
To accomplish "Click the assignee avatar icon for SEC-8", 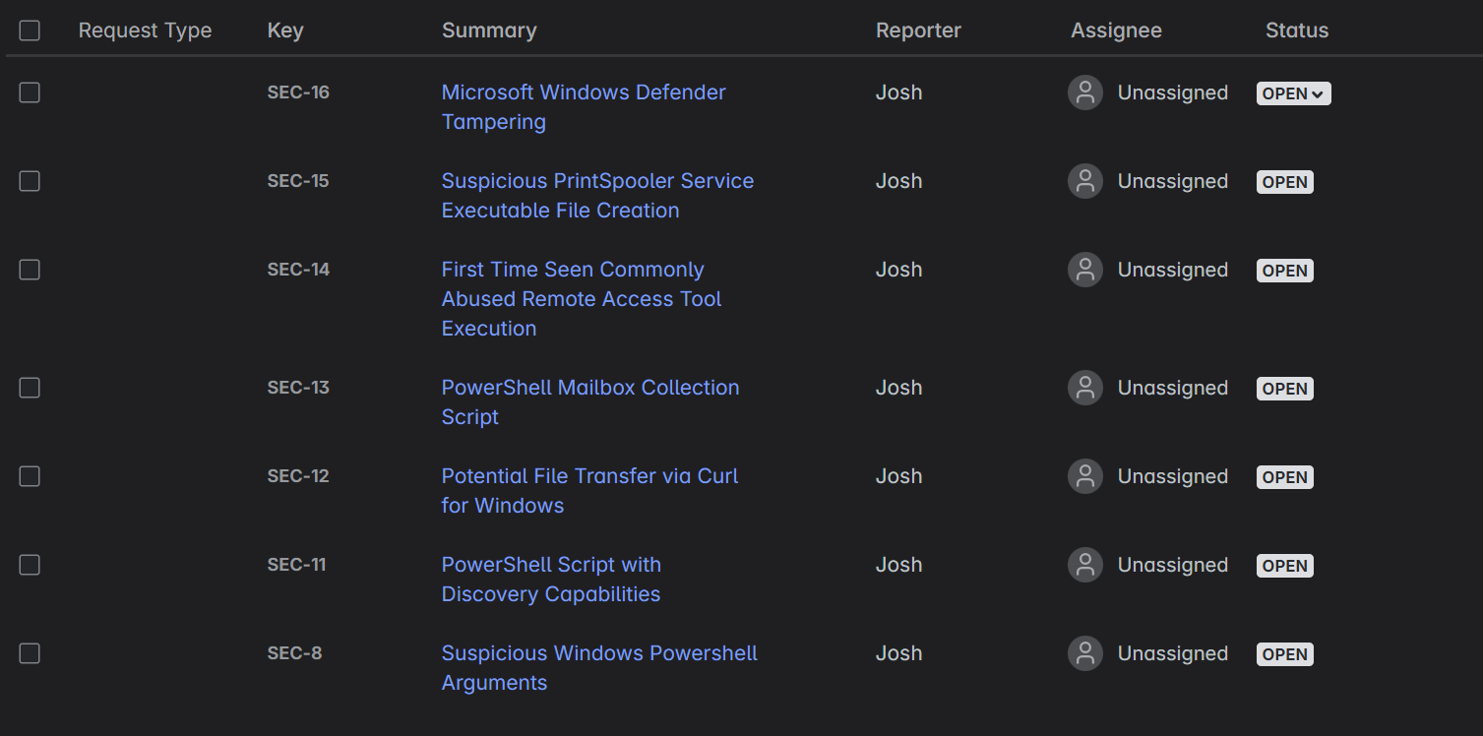I will pos(1085,653).
